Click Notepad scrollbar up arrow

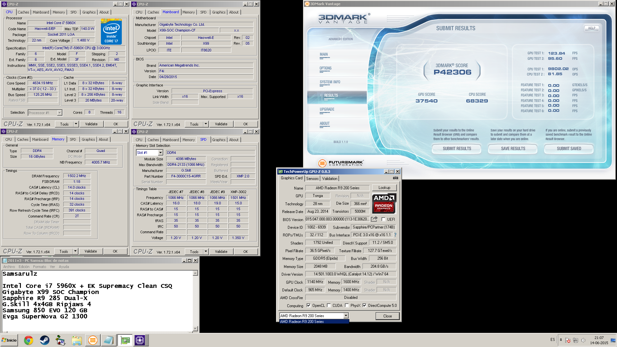[x=195, y=273]
